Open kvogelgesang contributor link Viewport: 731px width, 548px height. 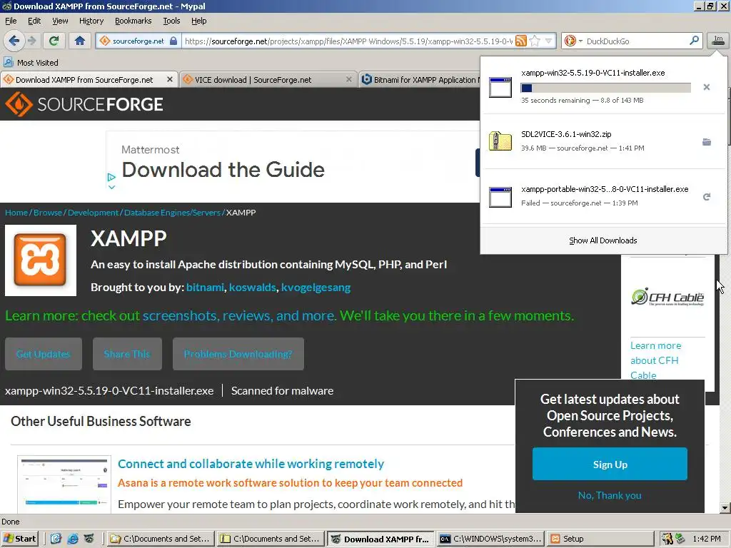(316, 288)
